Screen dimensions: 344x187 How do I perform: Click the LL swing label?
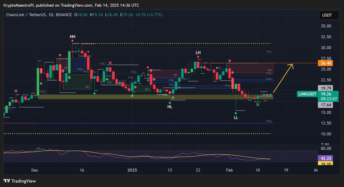coord(236,117)
